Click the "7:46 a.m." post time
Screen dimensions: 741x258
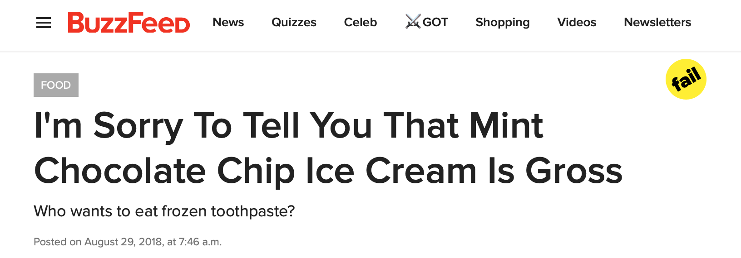pyautogui.click(x=200, y=242)
